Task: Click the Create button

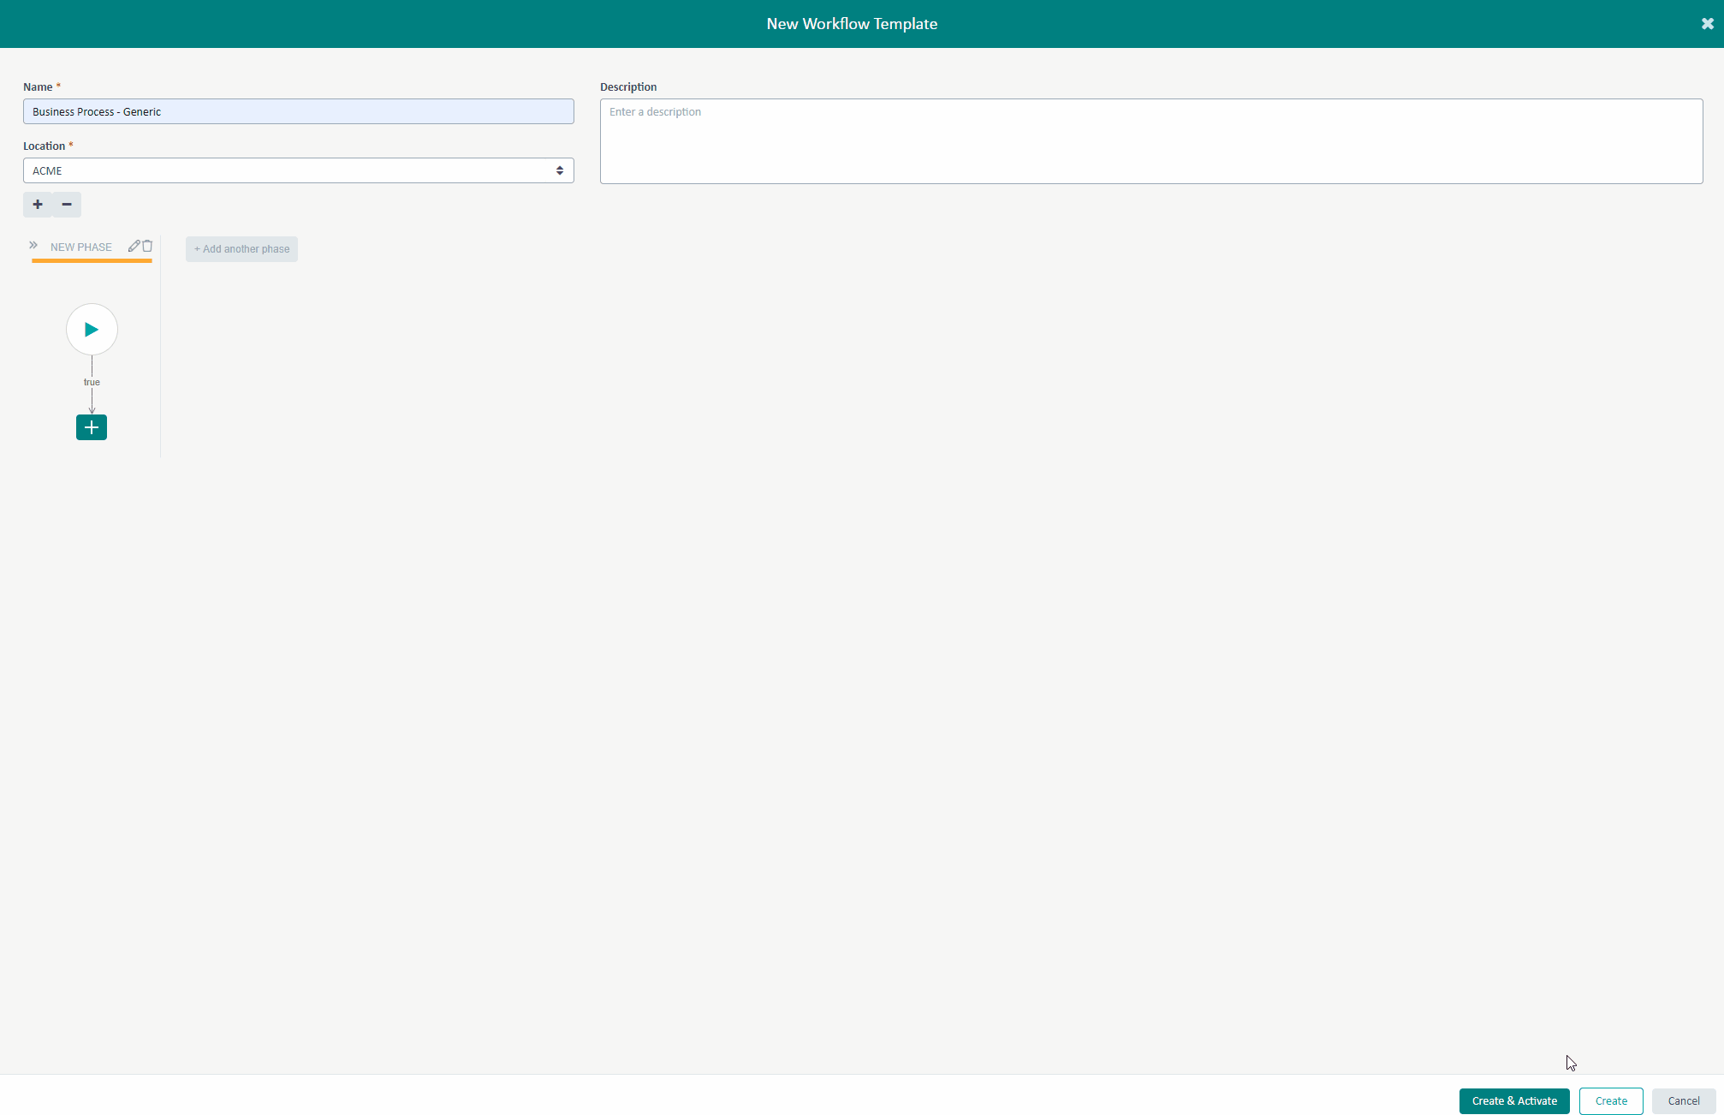Action: coord(1611,1101)
